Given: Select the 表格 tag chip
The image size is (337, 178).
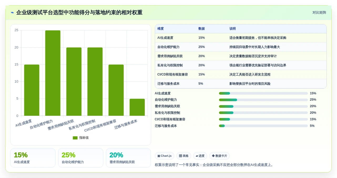Looking at the screenshot, I should 184,156.
